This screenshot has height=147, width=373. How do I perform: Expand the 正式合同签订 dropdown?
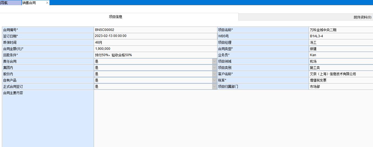pos(214,87)
